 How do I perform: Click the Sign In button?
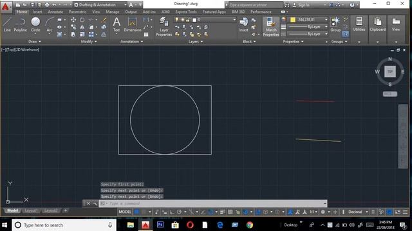pyautogui.click(x=301, y=4)
